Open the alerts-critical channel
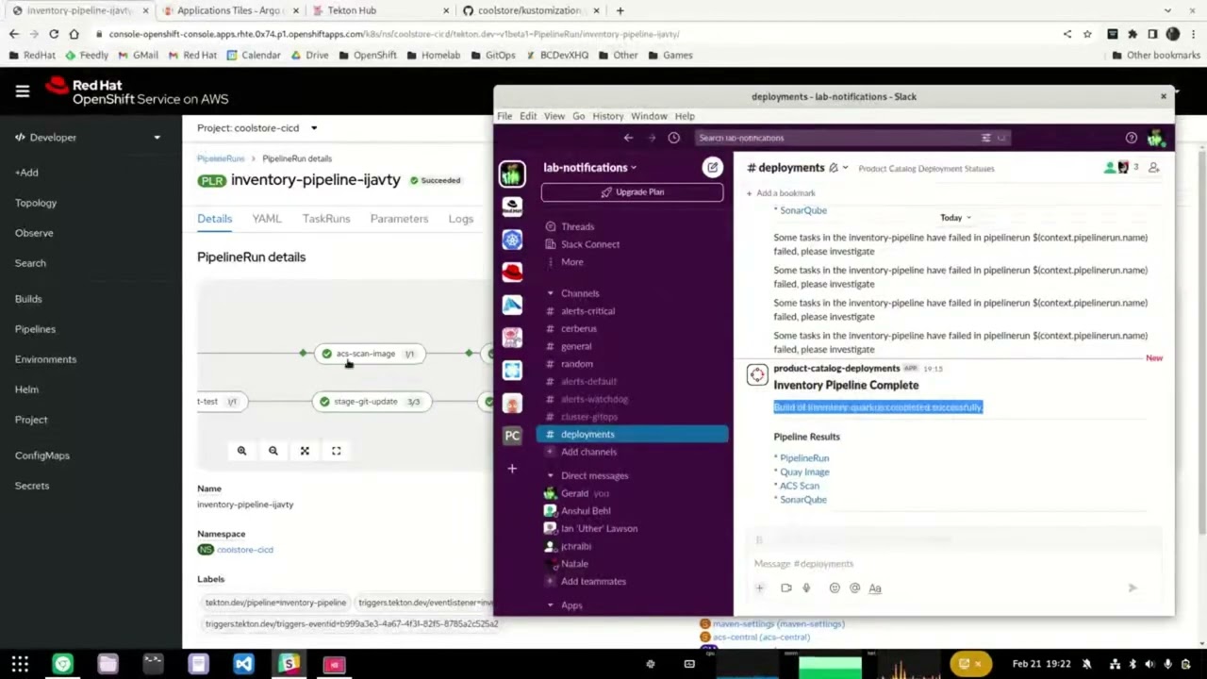 (x=587, y=311)
